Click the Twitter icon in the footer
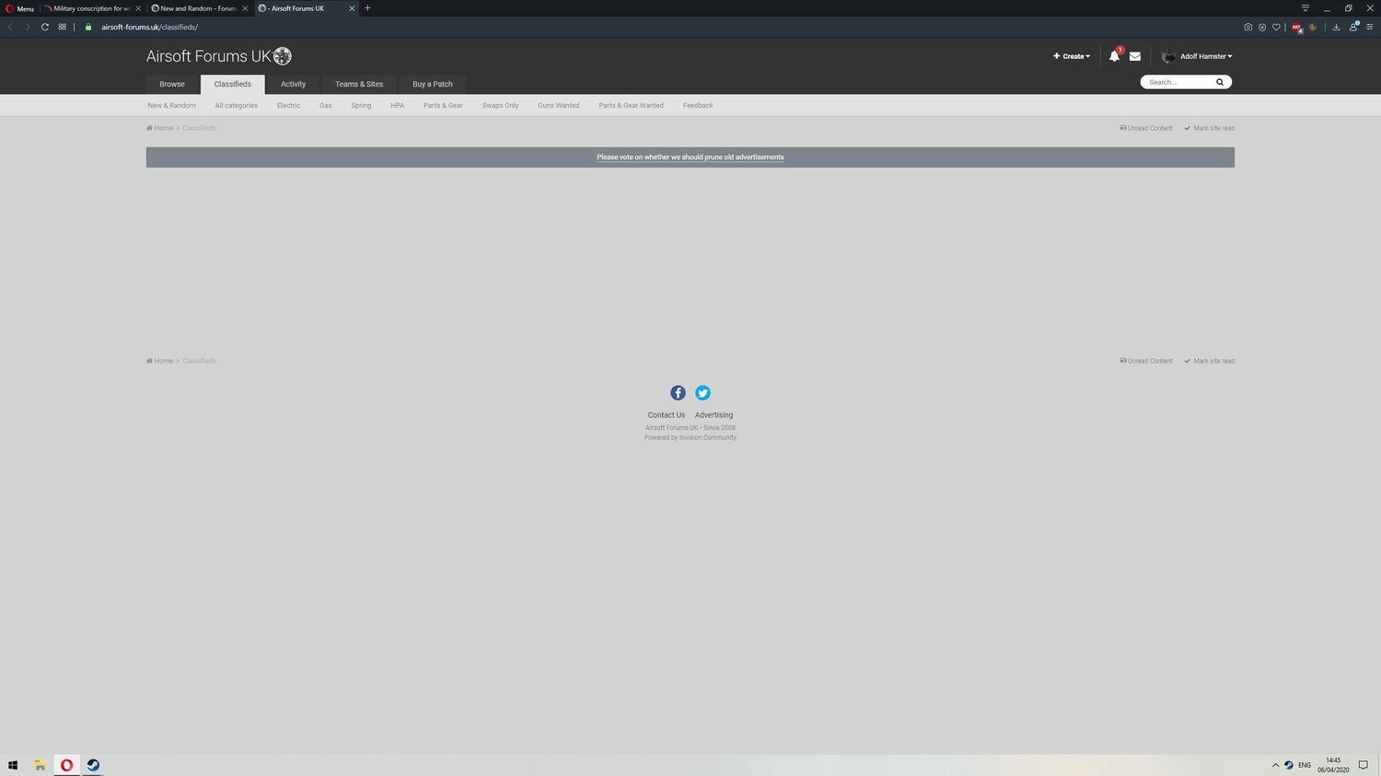 702,393
